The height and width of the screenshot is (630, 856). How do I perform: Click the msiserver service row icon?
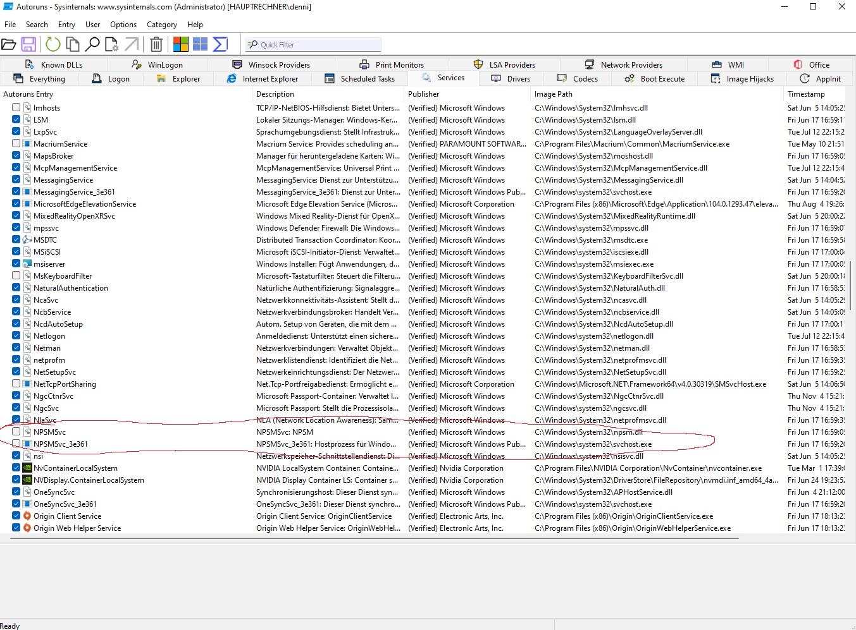pos(27,264)
